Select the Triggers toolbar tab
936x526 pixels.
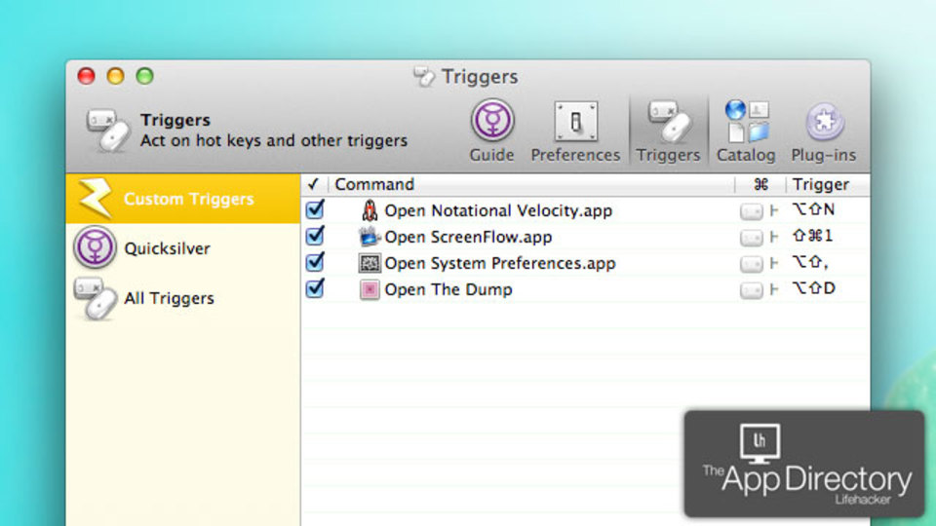pos(668,130)
